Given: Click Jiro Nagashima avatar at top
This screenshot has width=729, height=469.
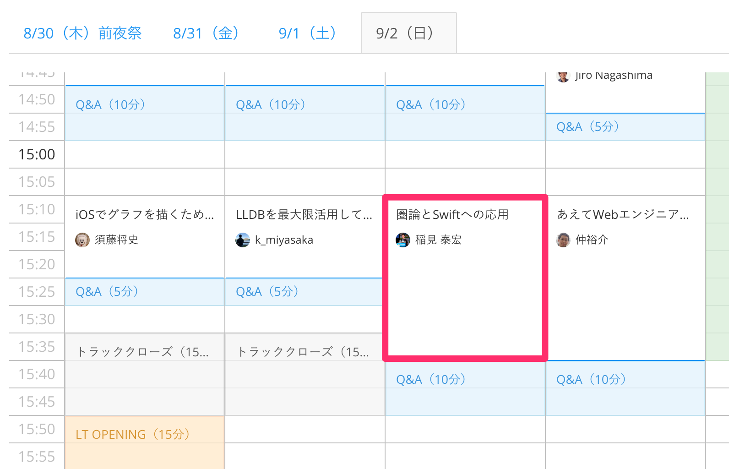Looking at the screenshot, I should (563, 76).
